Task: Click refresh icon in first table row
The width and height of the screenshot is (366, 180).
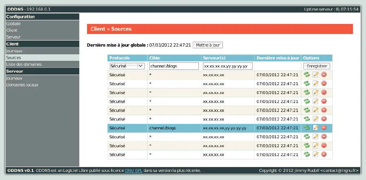Action: [x=307, y=75]
